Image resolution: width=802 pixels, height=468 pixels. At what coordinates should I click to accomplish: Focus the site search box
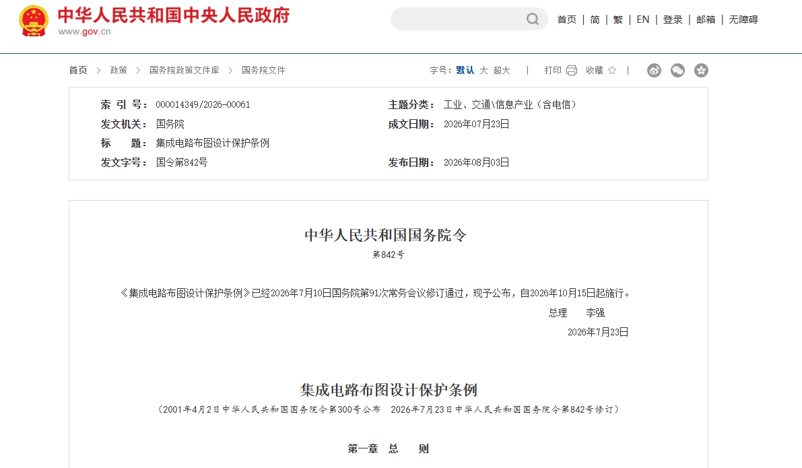(x=469, y=19)
